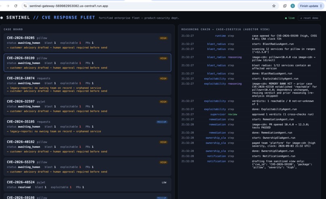Click the start: ExploitabilityAgent.run entry

pyautogui.click(x=249, y=79)
